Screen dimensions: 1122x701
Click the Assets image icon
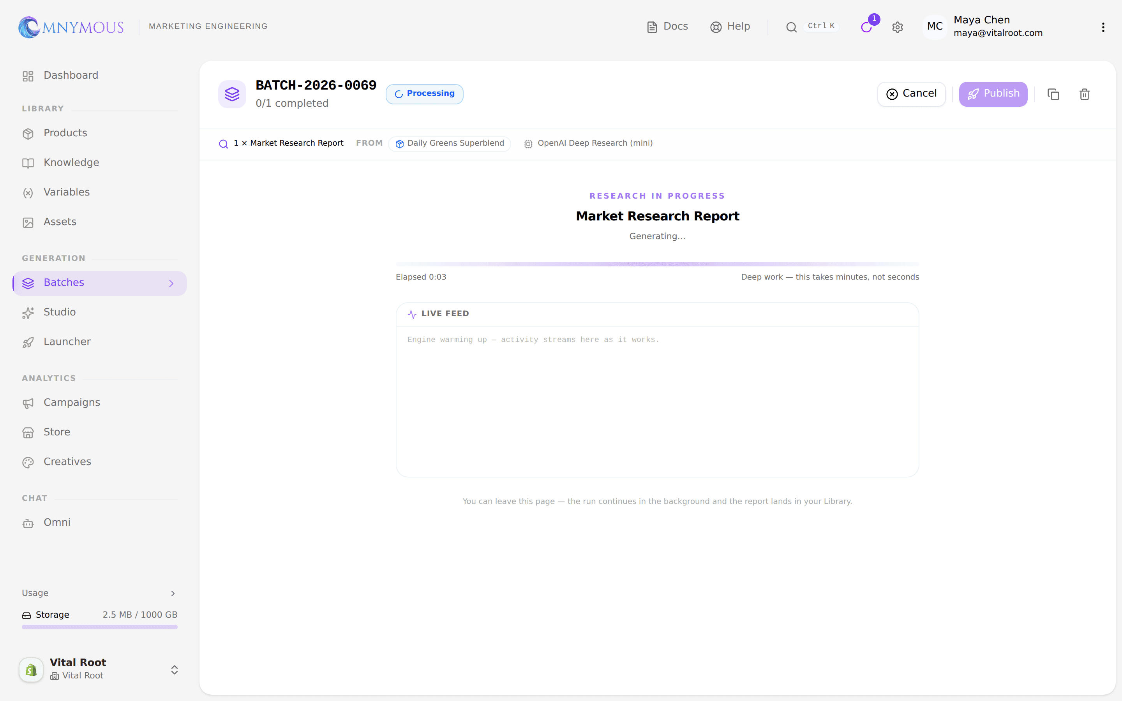[28, 223]
